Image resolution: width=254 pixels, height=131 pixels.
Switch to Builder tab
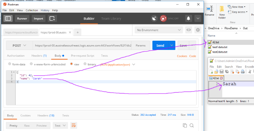pyautogui.click(x=89, y=18)
